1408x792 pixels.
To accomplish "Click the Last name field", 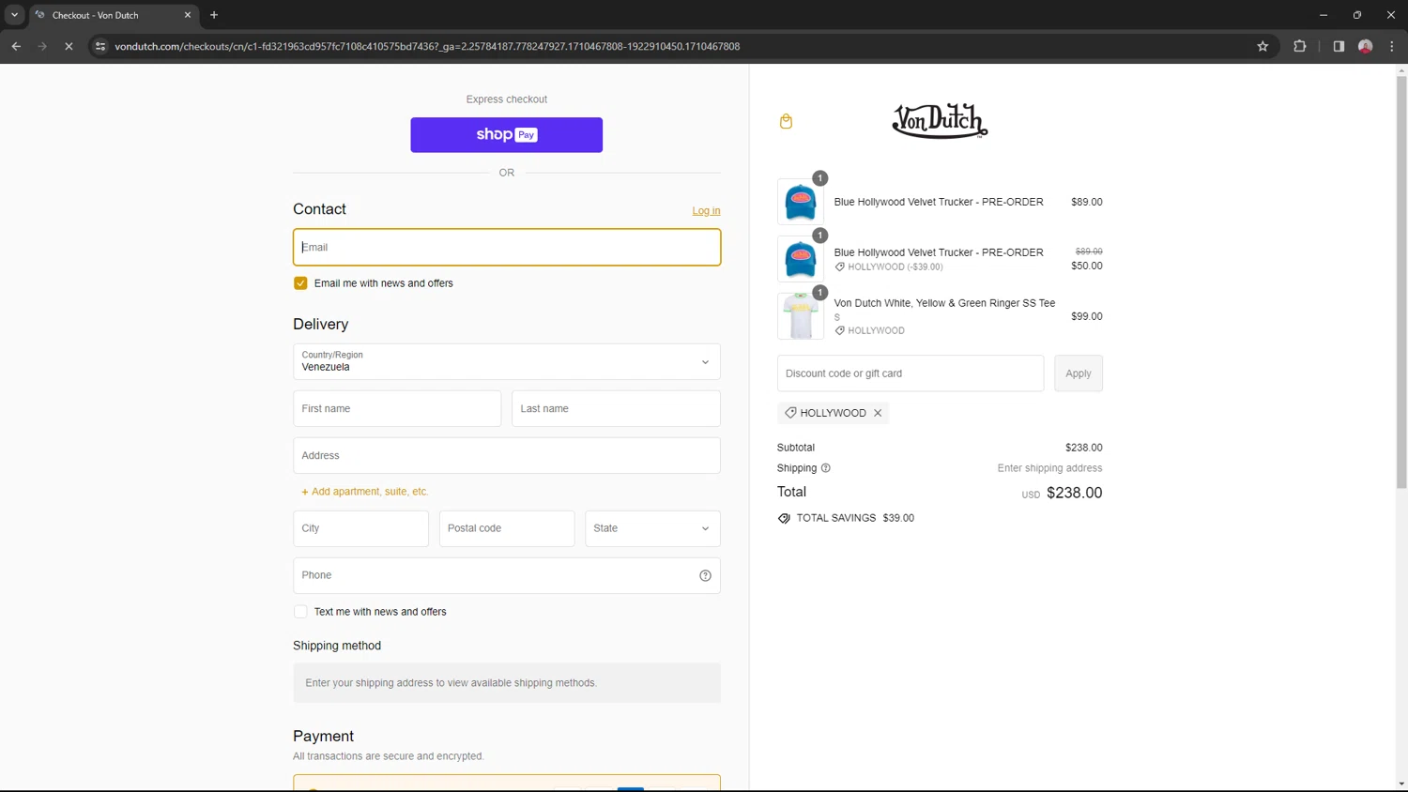I will (616, 409).
